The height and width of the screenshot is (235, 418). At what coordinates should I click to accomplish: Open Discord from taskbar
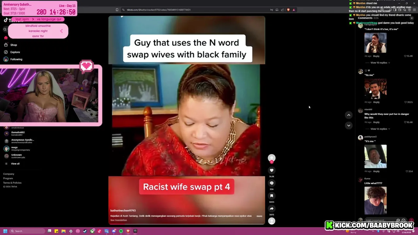(114, 231)
